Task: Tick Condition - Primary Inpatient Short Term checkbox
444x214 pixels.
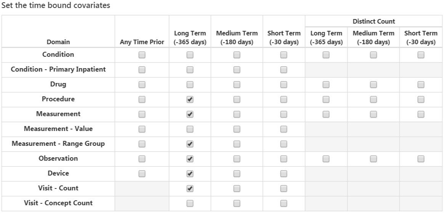Action: click(x=284, y=70)
